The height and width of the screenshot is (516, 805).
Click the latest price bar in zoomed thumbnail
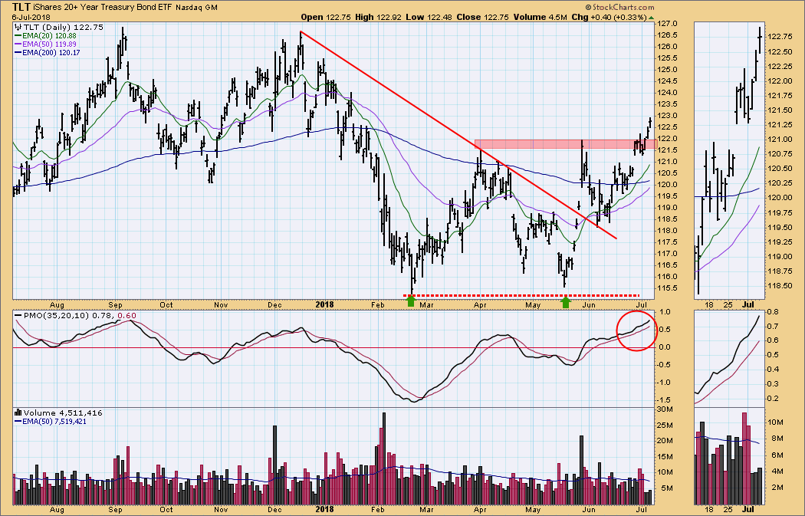(x=760, y=40)
